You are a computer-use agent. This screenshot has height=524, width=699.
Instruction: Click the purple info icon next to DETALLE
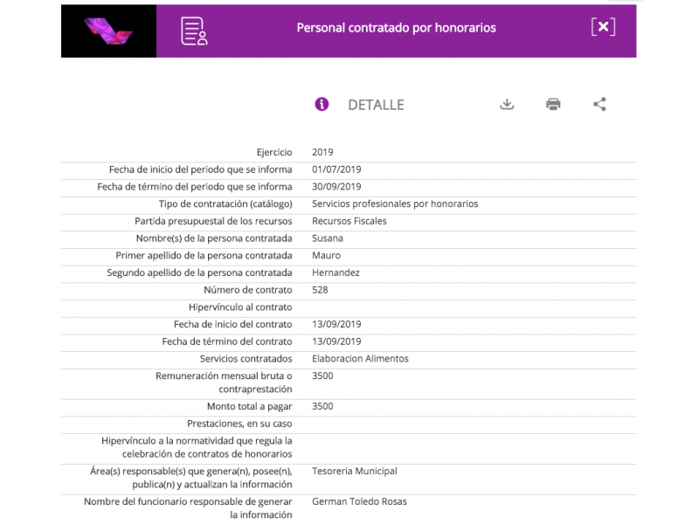(322, 104)
